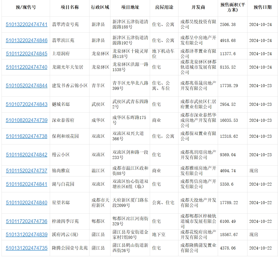The width and height of the screenshot is (278, 257).
Task: Select project name 翡翠滨江苑
Action: click(x=63, y=40)
